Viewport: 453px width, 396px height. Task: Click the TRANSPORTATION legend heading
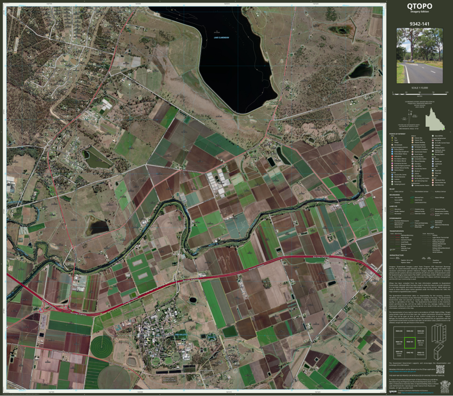coord(396,231)
